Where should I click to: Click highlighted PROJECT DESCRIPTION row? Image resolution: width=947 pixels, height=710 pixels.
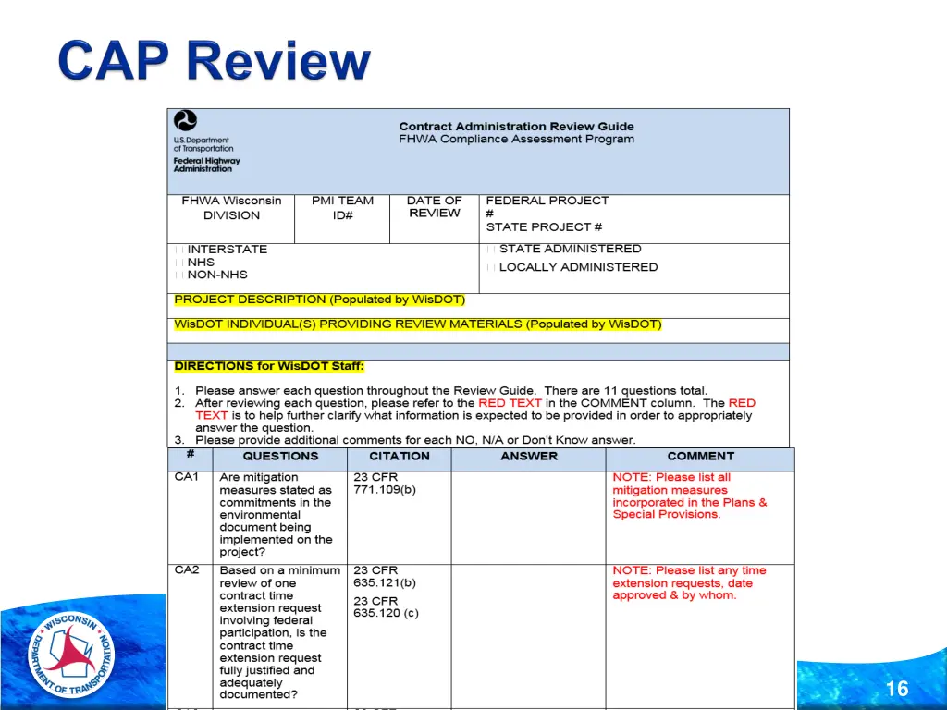tap(478, 305)
